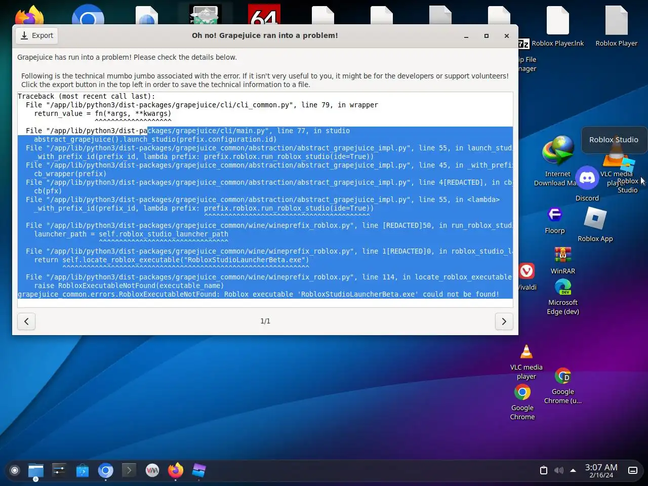
Task: Switch to the Grapejuice purple taskbar icon
Action: pos(199,470)
